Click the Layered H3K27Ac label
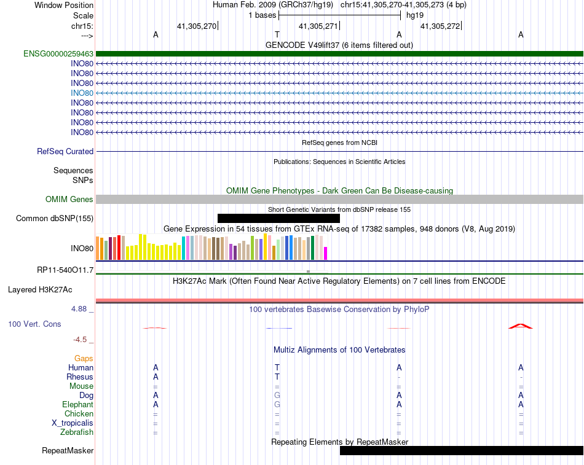Screen dimensions: 584x465 (x=40, y=290)
